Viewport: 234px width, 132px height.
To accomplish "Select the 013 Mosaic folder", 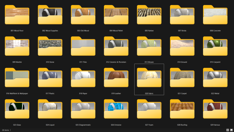I will point(149,48).
